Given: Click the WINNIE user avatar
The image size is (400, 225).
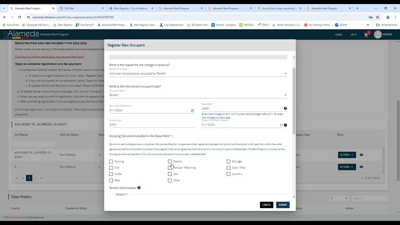Looking at the screenshot, I should [x=378, y=35].
